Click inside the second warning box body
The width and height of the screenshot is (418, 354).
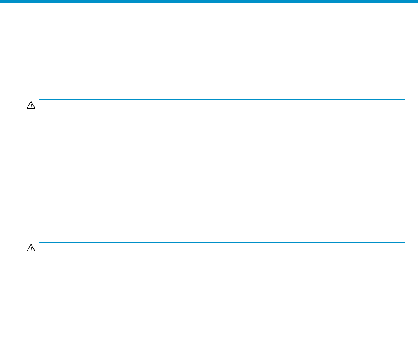222,298
